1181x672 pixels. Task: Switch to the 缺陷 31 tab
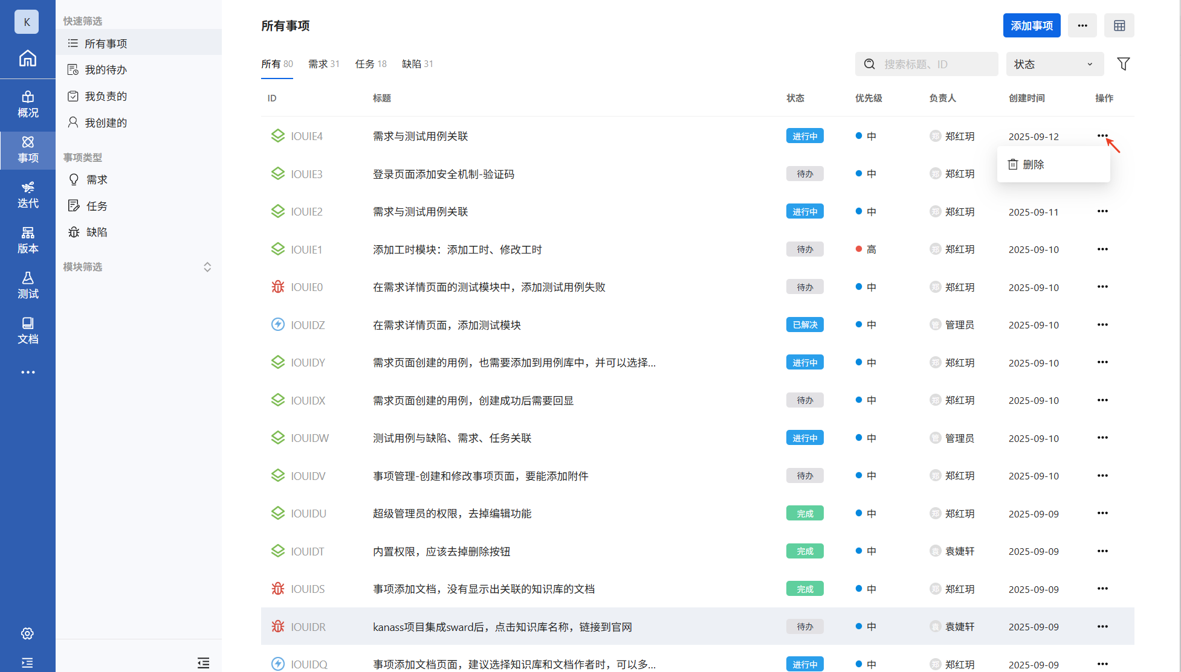pos(417,64)
